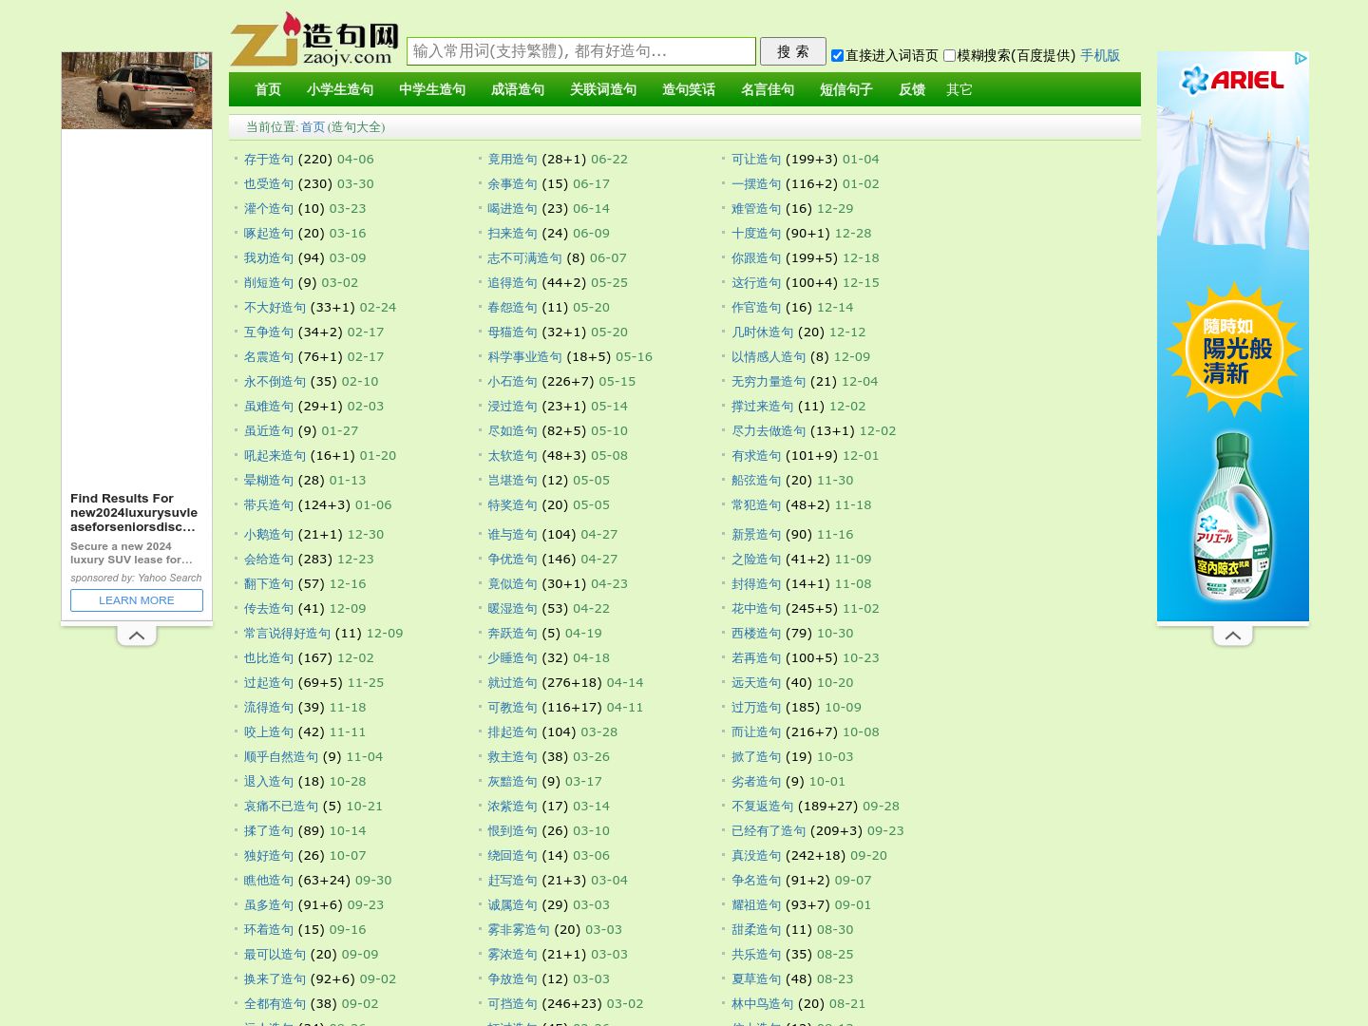Open the 中学生造句 menu item
Screen dimensions: 1368x1026
point(432,89)
